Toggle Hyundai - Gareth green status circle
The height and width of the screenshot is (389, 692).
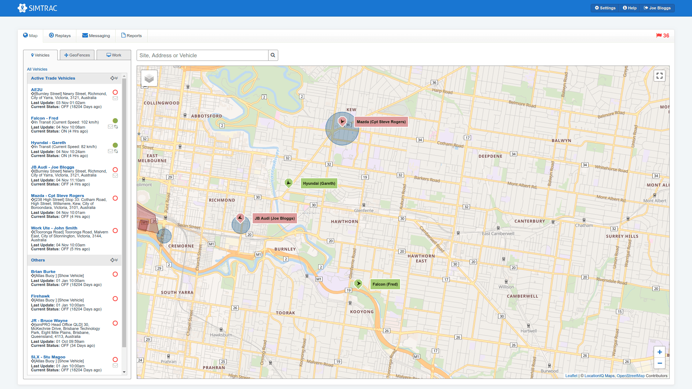click(x=115, y=145)
